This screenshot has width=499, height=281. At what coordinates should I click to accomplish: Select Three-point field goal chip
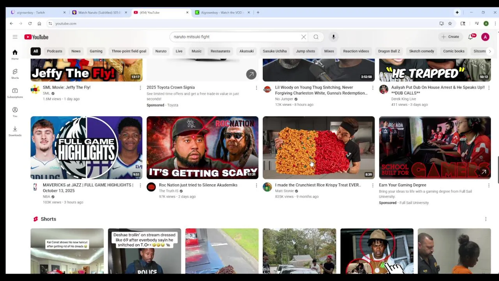click(x=129, y=51)
